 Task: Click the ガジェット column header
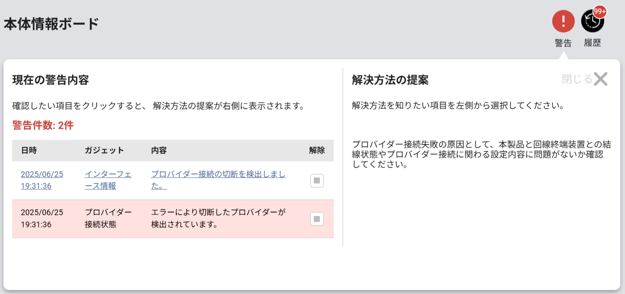(104, 151)
